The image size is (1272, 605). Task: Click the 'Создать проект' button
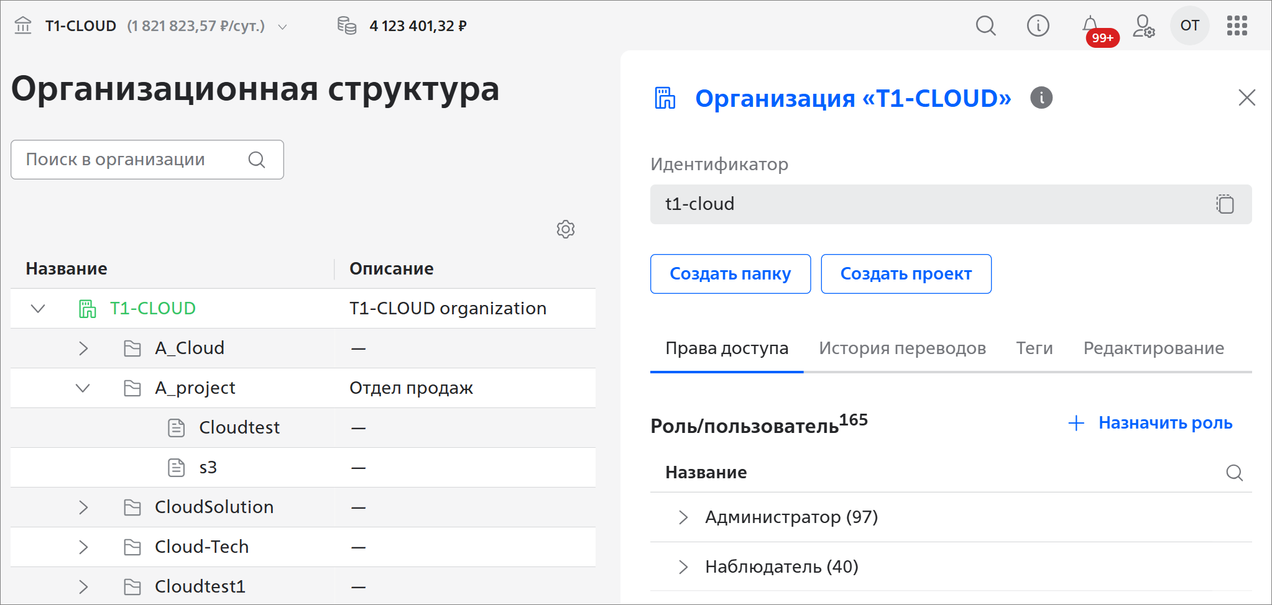click(906, 274)
